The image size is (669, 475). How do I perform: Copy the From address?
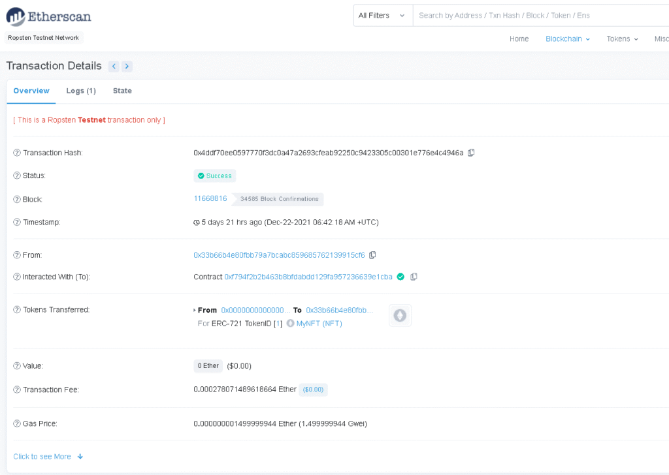tap(372, 255)
